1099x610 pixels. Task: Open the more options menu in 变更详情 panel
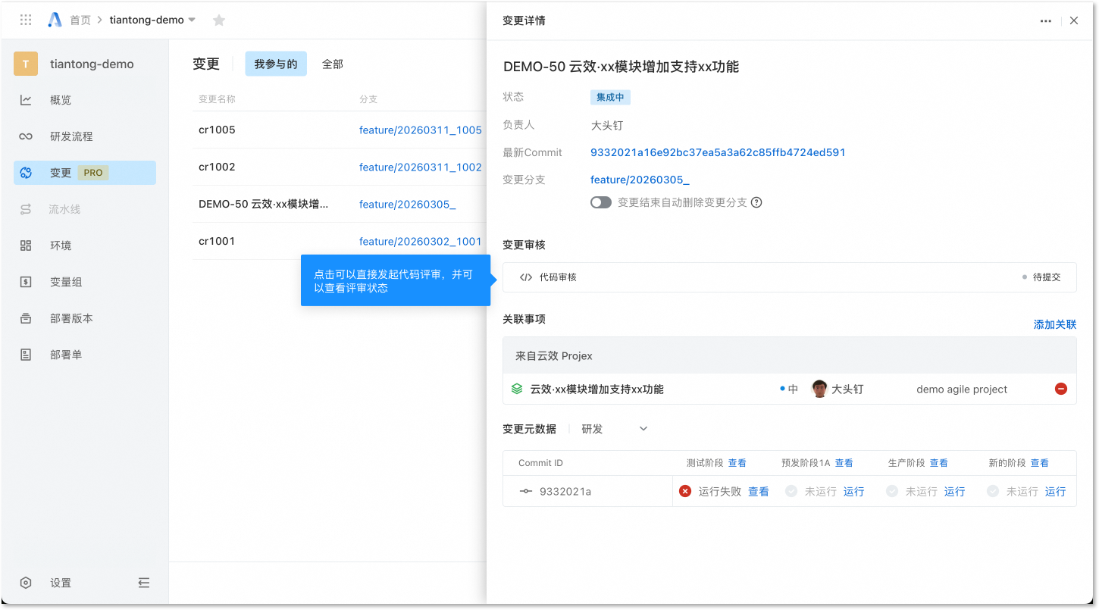1045,21
